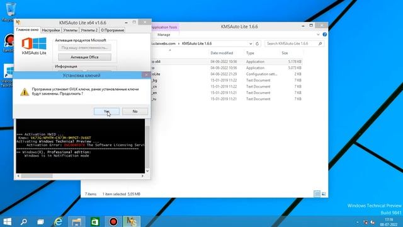
Task: Open the Manage ribbon tab in Explorer
Action: [164, 35]
